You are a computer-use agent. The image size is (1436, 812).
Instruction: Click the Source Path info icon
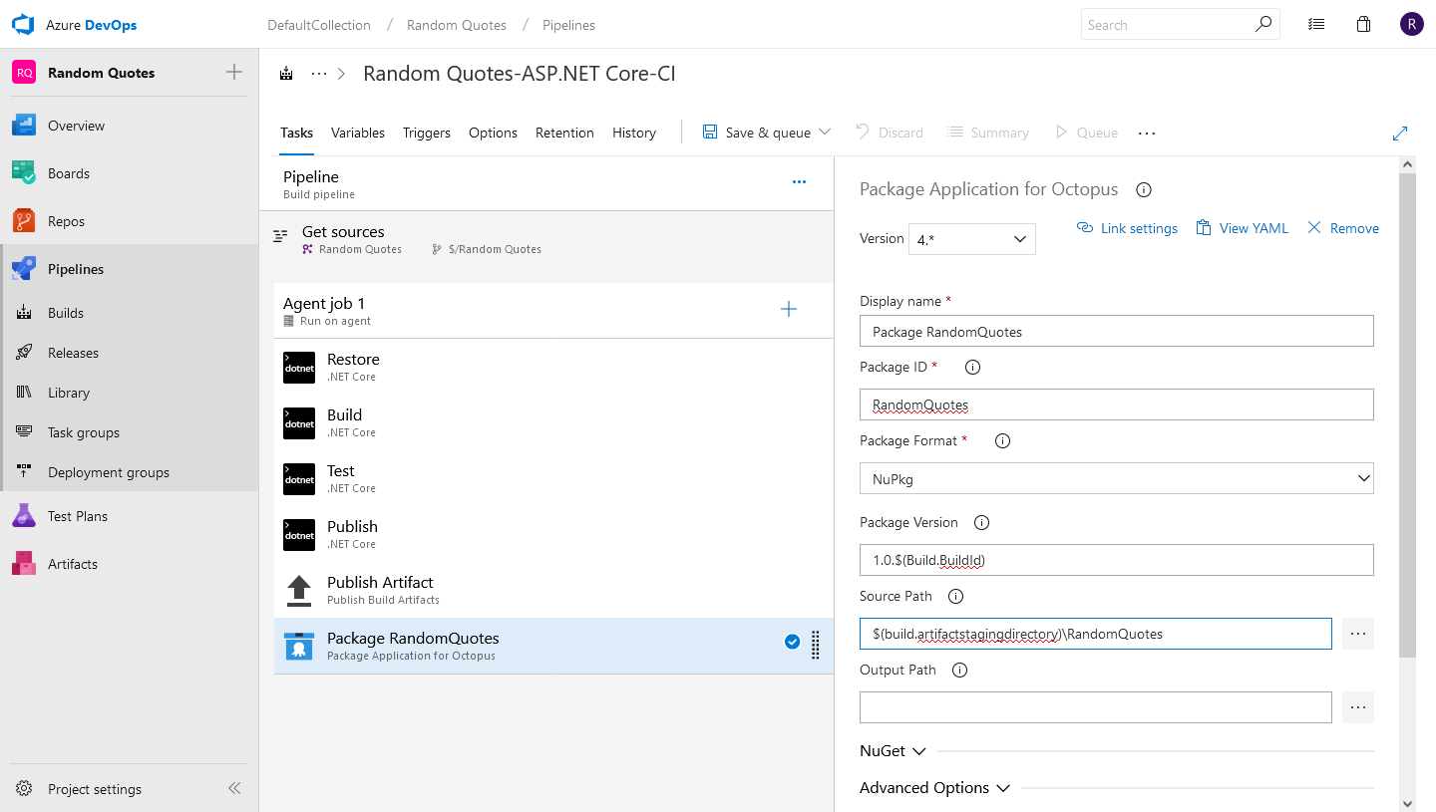tap(955, 596)
